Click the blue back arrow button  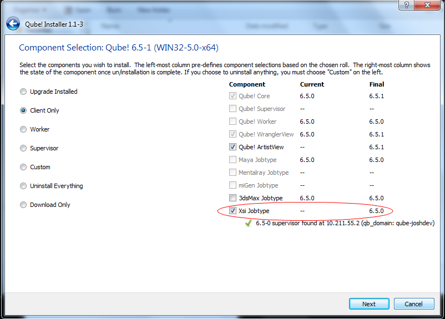coord(13,24)
